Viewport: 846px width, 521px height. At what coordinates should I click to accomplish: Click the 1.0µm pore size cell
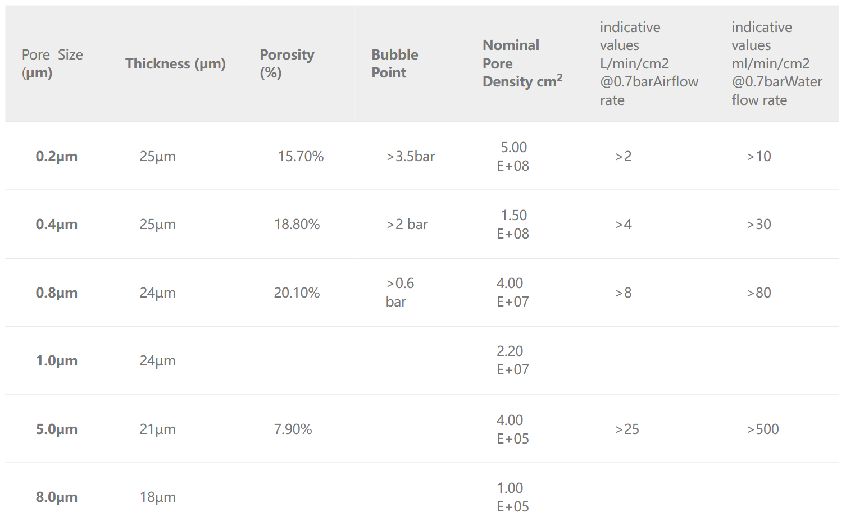pos(57,360)
